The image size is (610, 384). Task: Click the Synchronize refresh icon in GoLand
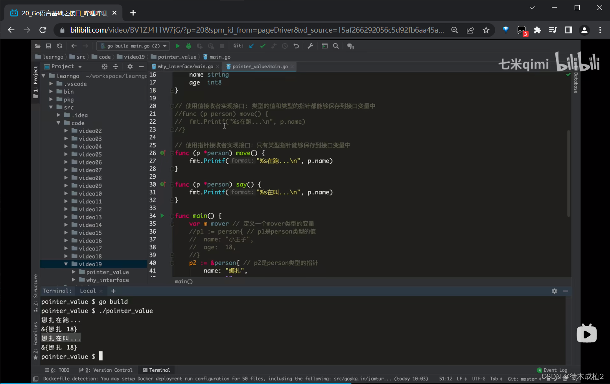(60, 46)
